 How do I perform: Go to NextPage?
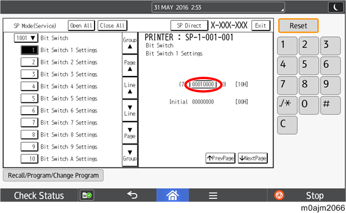253,158
